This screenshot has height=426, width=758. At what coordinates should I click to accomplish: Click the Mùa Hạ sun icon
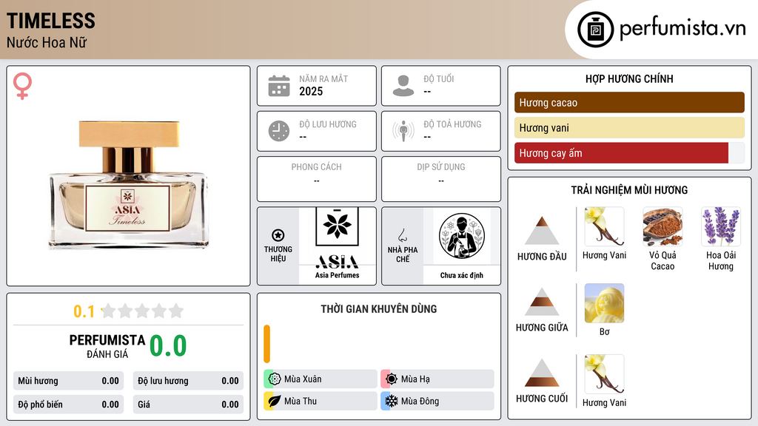(x=392, y=379)
